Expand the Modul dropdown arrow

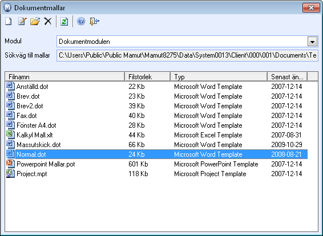[x=312, y=42]
